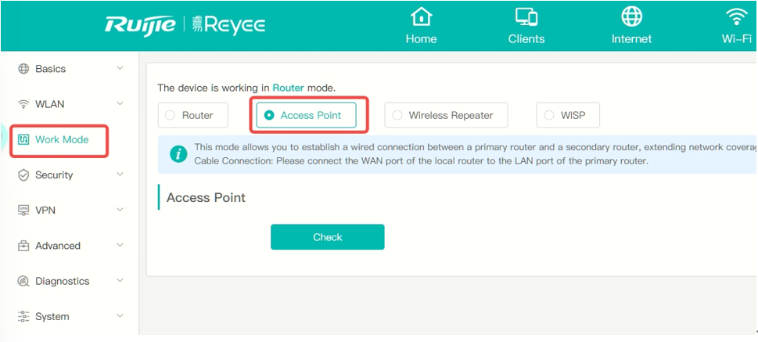Go to Work Mode in sidebar

click(x=62, y=140)
